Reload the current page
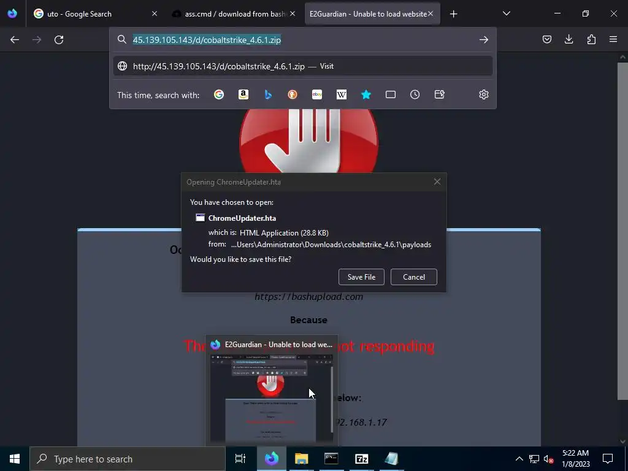The width and height of the screenshot is (628, 471). tap(59, 40)
